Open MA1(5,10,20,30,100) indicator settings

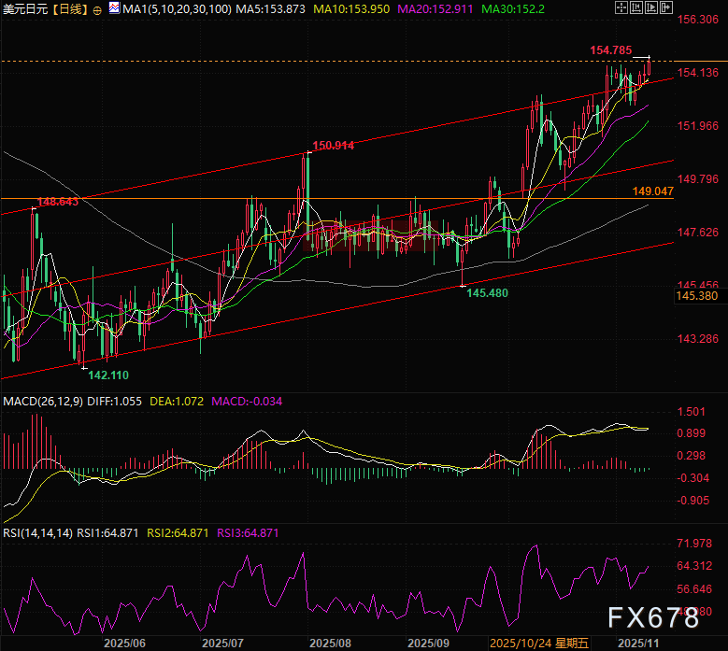pos(173,8)
